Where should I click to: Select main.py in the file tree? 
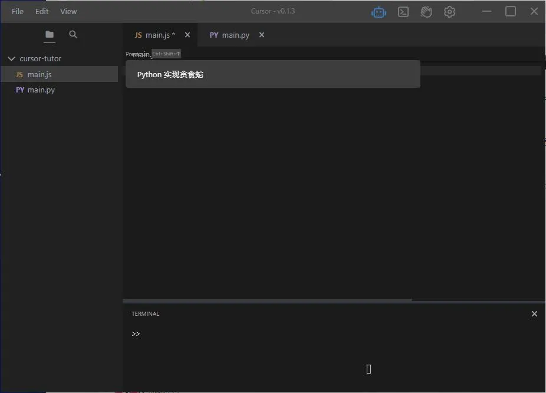point(41,90)
